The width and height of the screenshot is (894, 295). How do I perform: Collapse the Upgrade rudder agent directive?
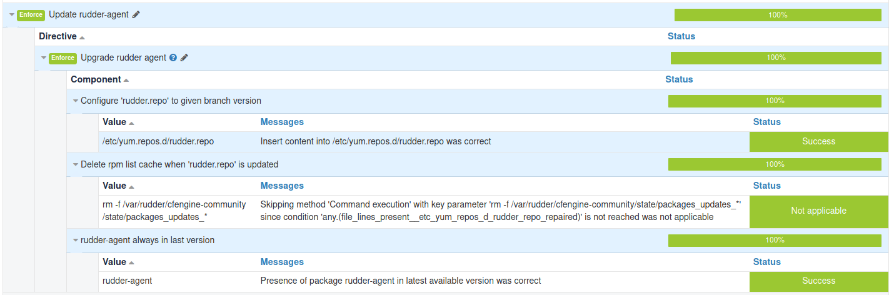coord(44,58)
